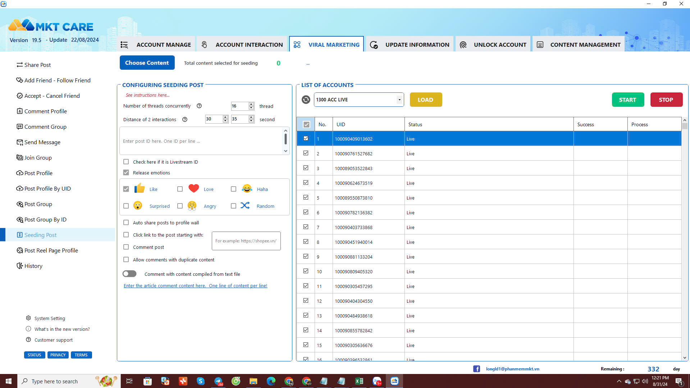690x388 pixels.
Task: Open UPDATE INFORMATION tab
Action: 410,45
